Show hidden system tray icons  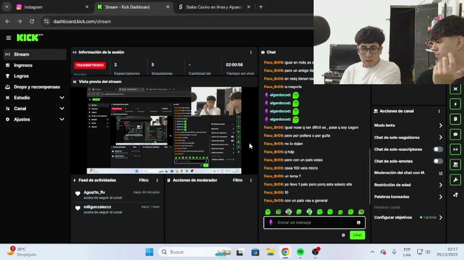pyautogui.click(x=372, y=252)
